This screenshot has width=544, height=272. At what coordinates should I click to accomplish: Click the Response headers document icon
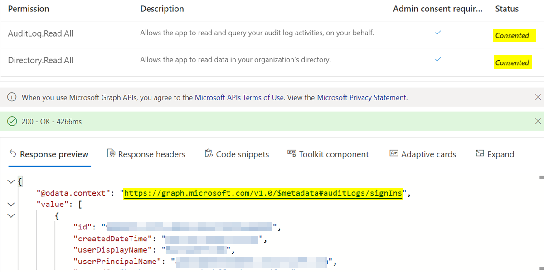(111, 154)
